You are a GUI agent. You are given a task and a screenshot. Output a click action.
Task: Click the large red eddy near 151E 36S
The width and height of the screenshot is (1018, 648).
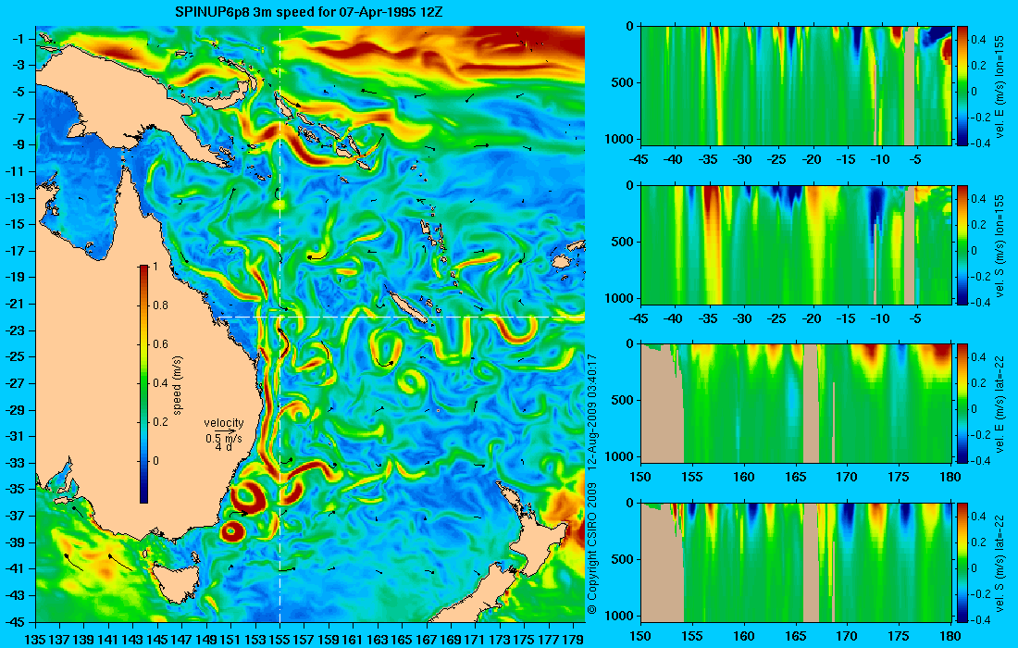tap(247, 498)
